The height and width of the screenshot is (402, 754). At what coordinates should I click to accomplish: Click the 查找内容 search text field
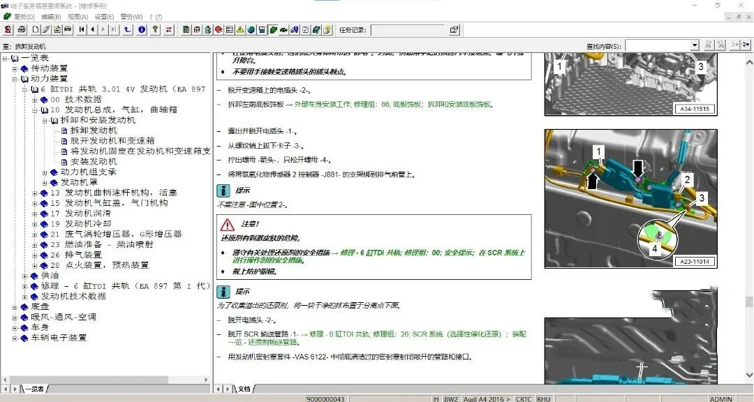pos(658,45)
